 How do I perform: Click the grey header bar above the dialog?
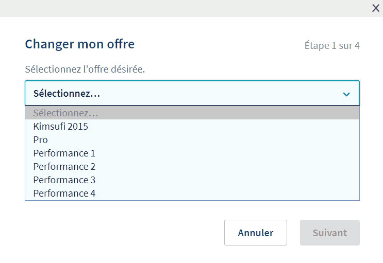[x=186, y=8]
